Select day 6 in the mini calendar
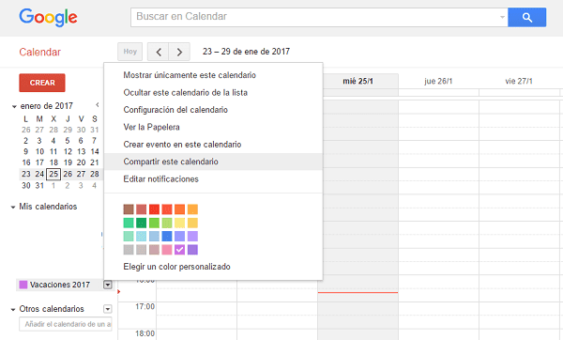This screenshot has width=563, height=340. (x=81, y=141)
